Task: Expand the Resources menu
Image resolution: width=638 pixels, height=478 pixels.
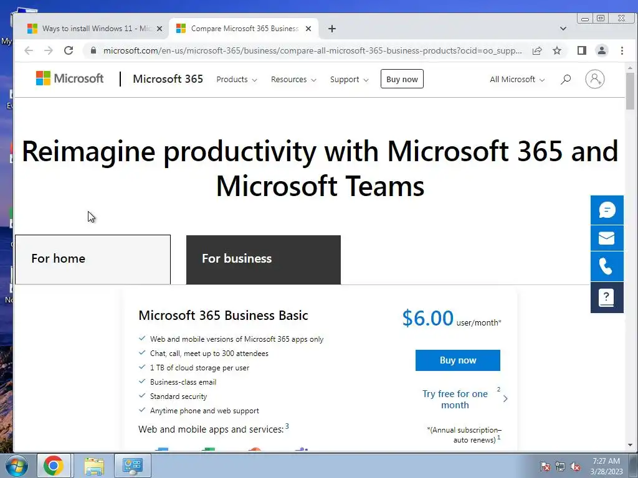Action: click(x=293, y=80)
